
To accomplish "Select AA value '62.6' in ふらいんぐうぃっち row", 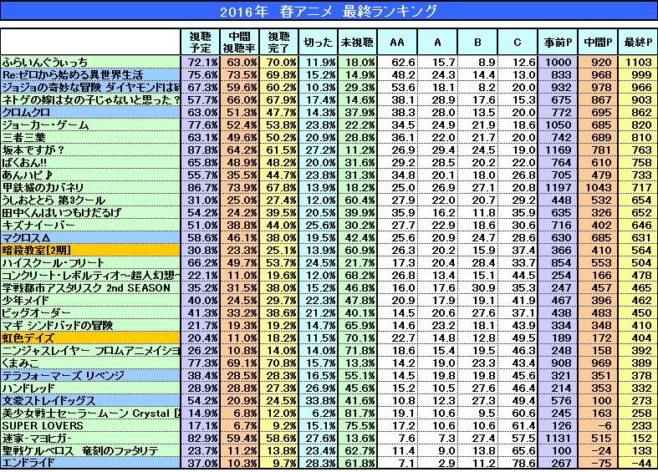I will tap(397, 63).
